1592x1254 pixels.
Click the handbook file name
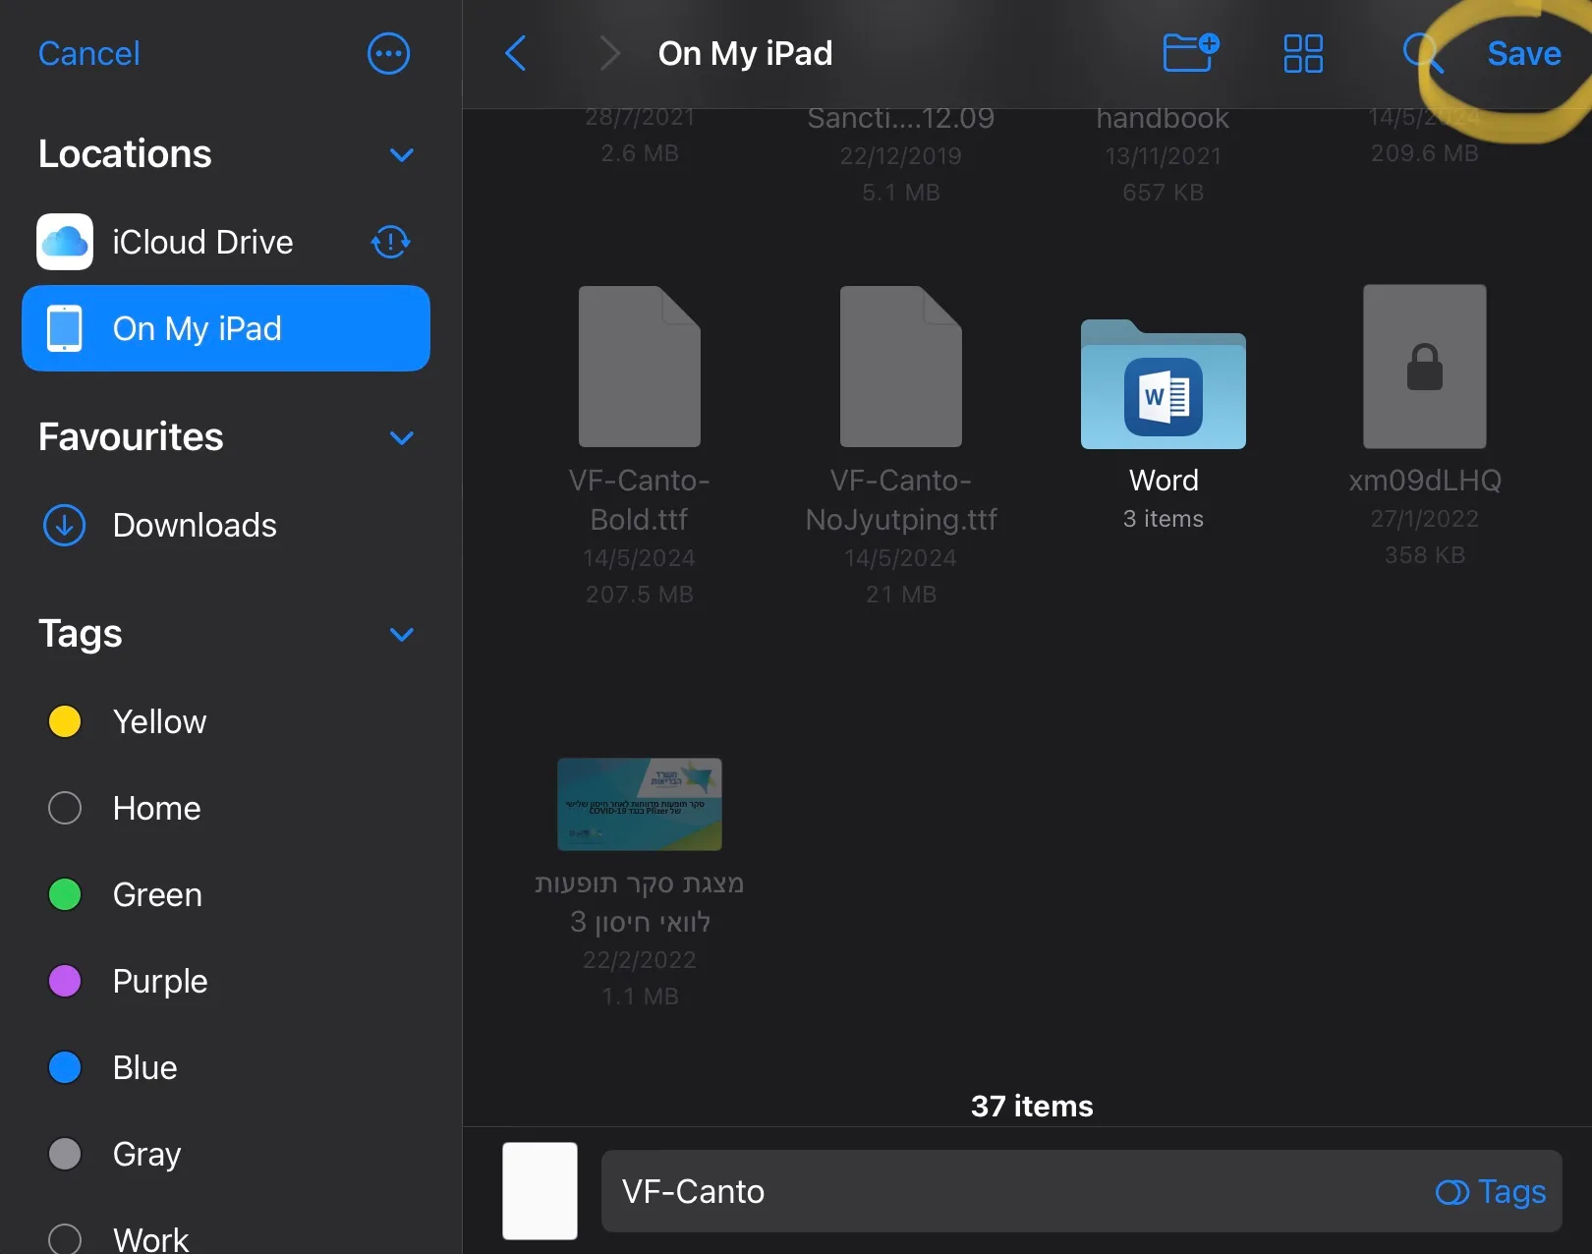[1164, 119]
